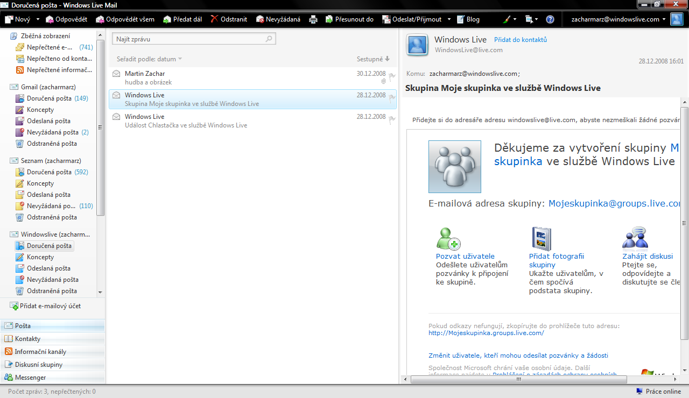The width and height of the screenshot is (689, 398).
Task: Open the Messenger section
Action: (x=52, y=378)
